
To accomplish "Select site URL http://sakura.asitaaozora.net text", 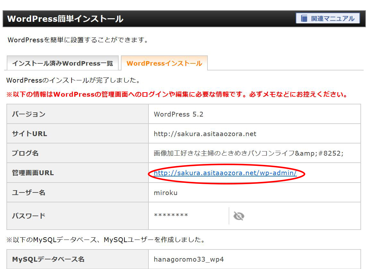I will pos(205,134).
